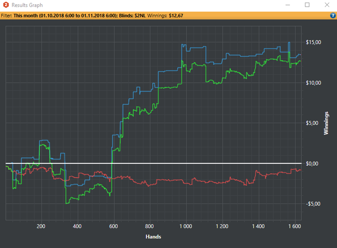Click the "Hands" x-axis title

(x=153, y=236)
